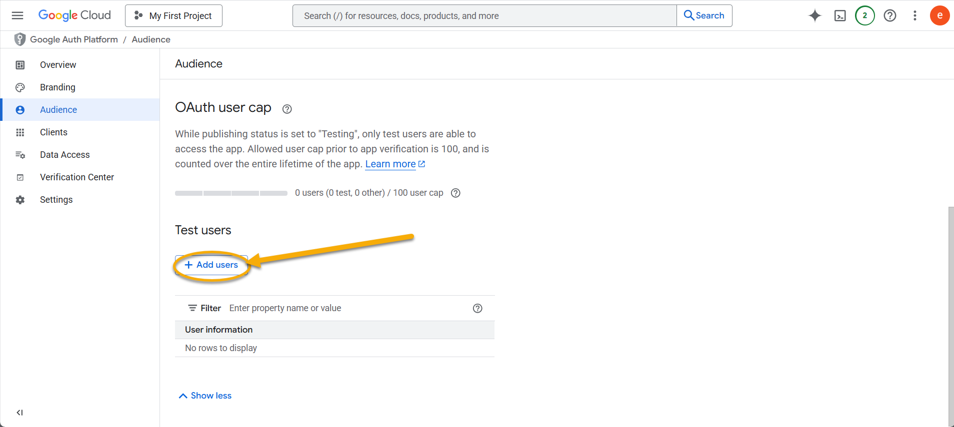Focus the resources and docs search field

[484, 15]
